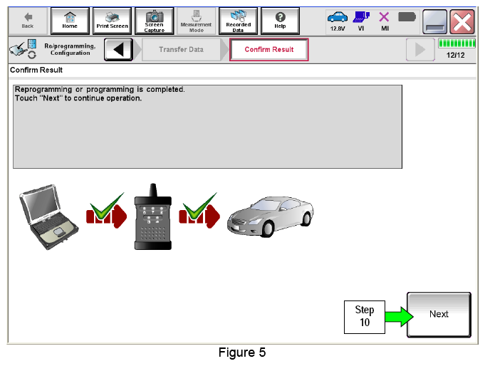
Task: Select Measurement Mode in the toolbar
Action: (x=196, y=20)
